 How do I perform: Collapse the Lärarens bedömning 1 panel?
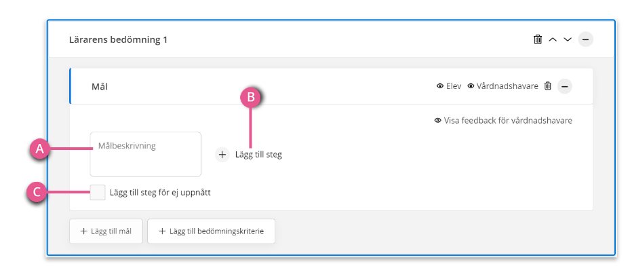(x=585, y=39)
